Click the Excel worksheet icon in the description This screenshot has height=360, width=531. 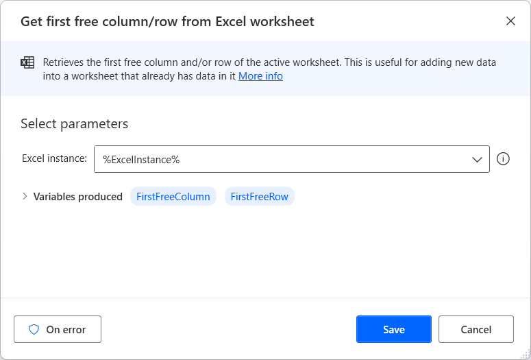[x=27, y=63]
